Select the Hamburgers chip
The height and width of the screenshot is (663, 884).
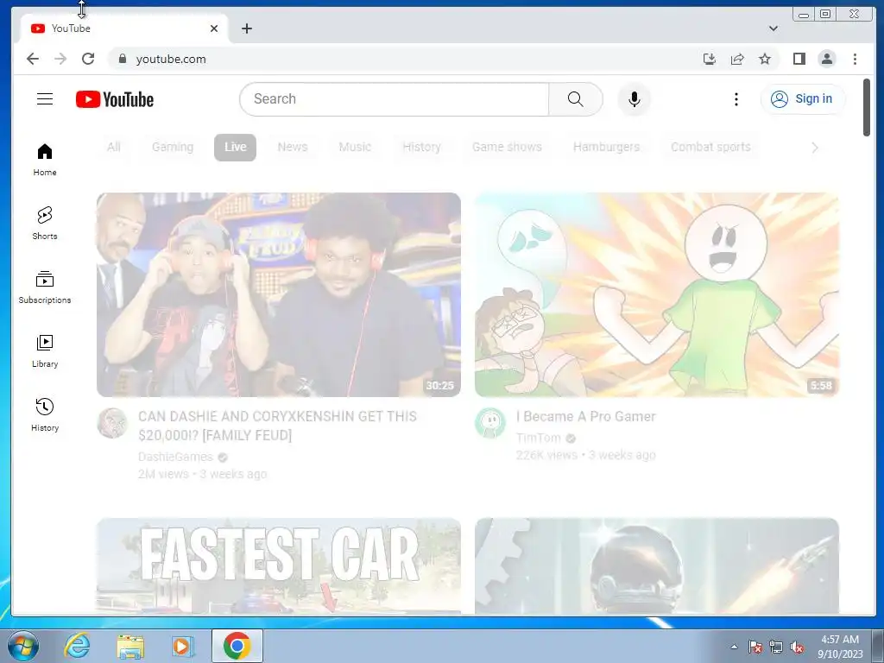pyautogui.click(x=606, y=147)
